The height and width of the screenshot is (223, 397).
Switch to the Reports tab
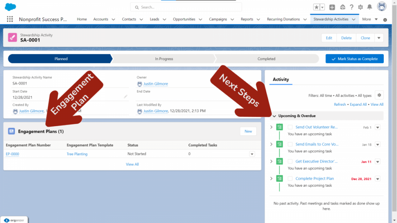click(247, 19)
